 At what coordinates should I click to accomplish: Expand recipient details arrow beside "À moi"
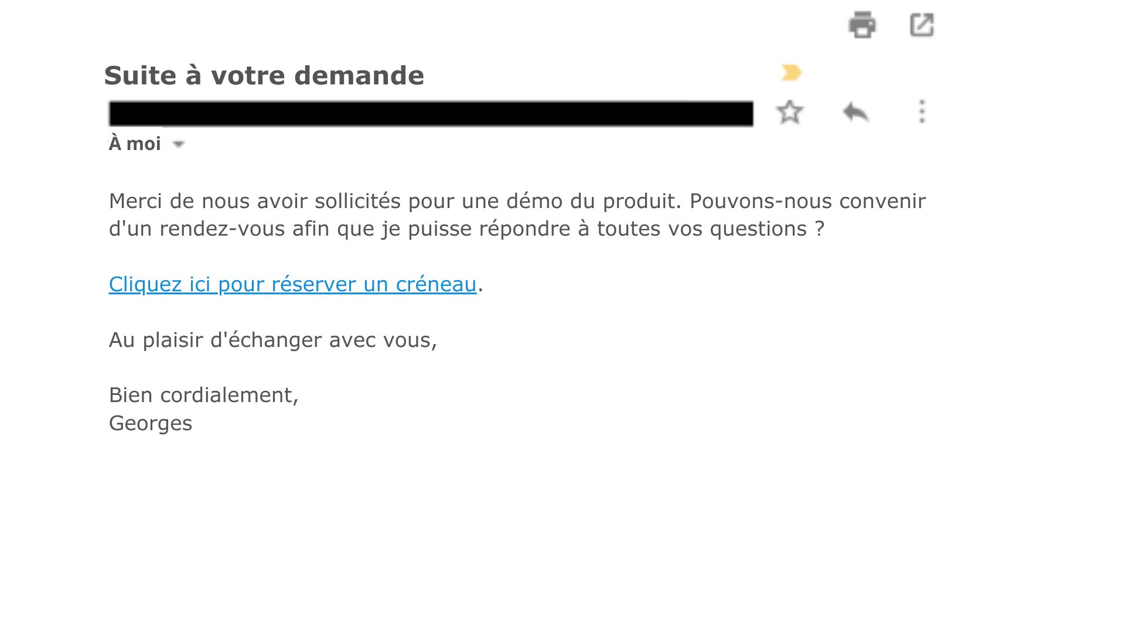[179, 144]
